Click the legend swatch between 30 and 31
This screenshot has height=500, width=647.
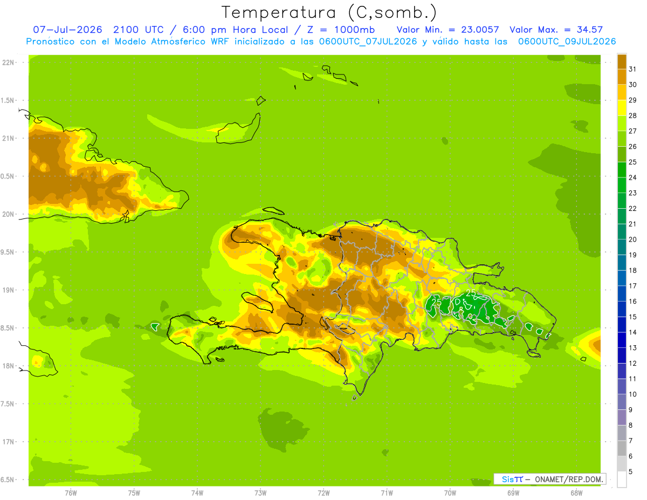click(x=622, y=77)
